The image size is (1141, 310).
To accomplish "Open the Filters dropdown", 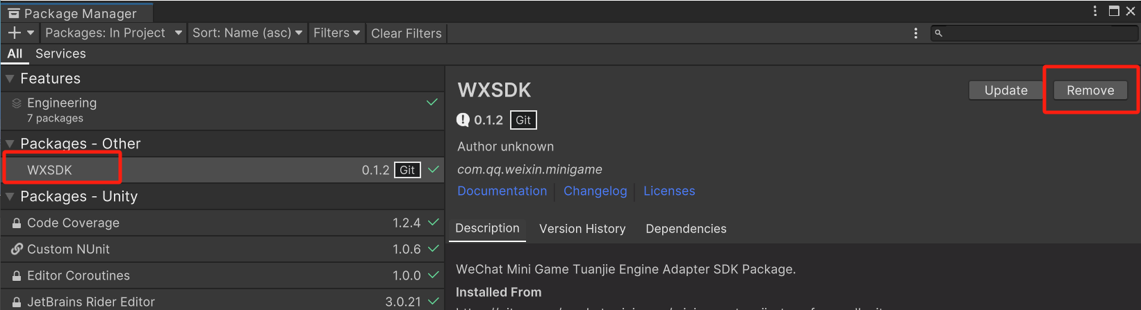I will coord(336,33).
